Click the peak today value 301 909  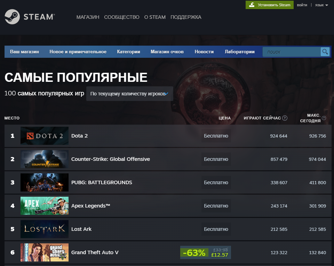317,206
